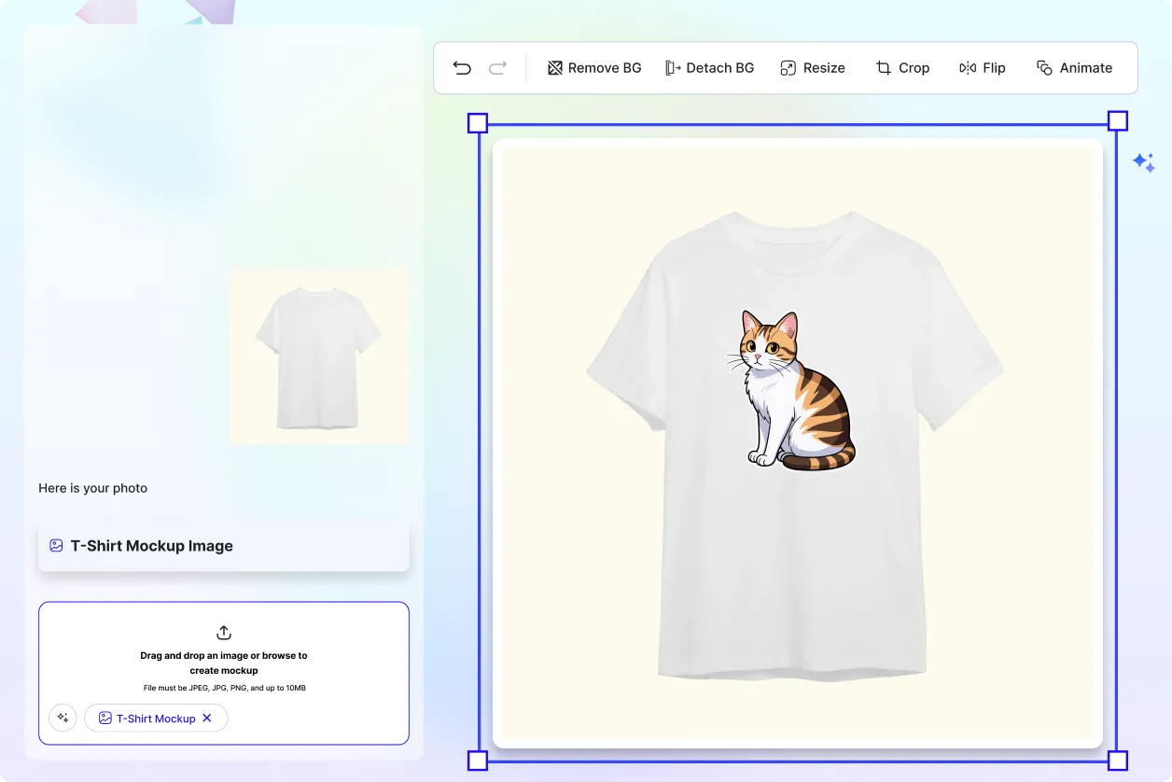
Task: Click the top-left selection handle
Action: tap(477, 122)
